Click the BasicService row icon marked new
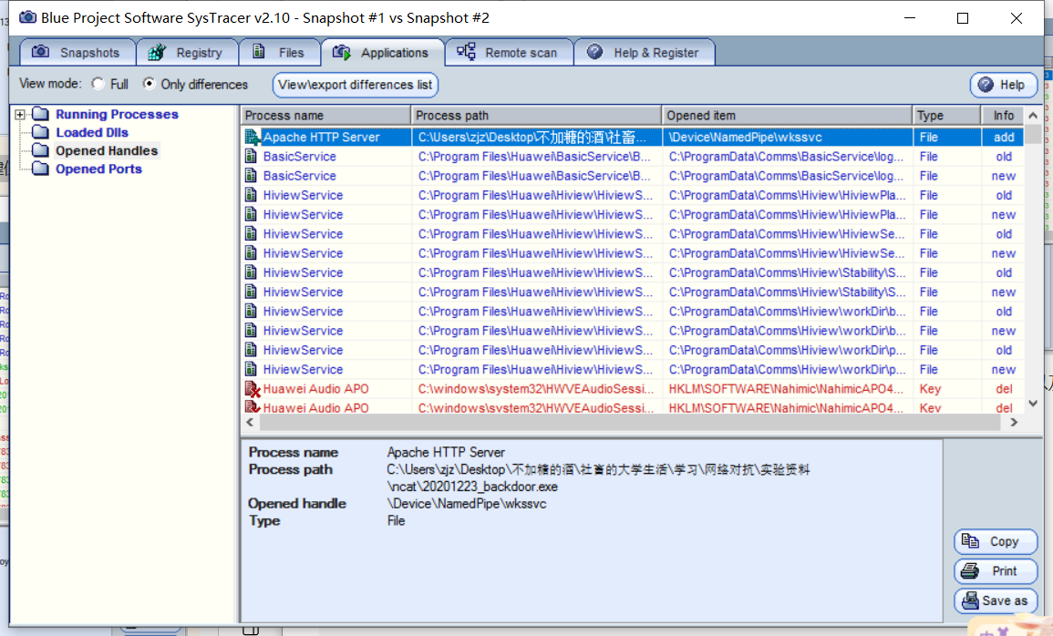This screenshot has width=1053, height=636. (x=251, y=176)
